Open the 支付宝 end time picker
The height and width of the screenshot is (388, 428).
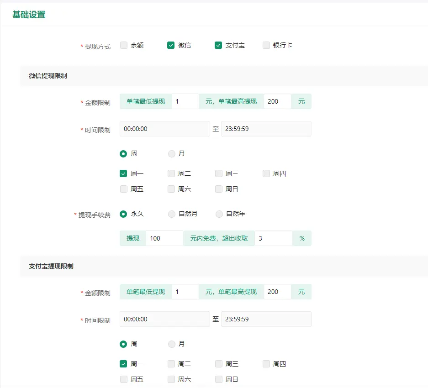tap(266, 319)
